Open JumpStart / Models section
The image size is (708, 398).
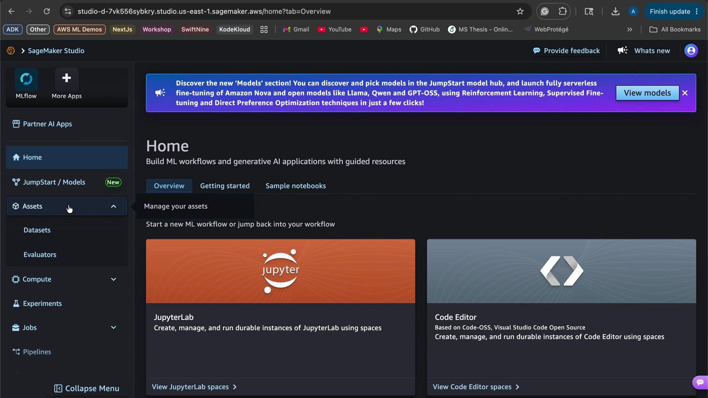pyautogui.click(x=67, y=182)
